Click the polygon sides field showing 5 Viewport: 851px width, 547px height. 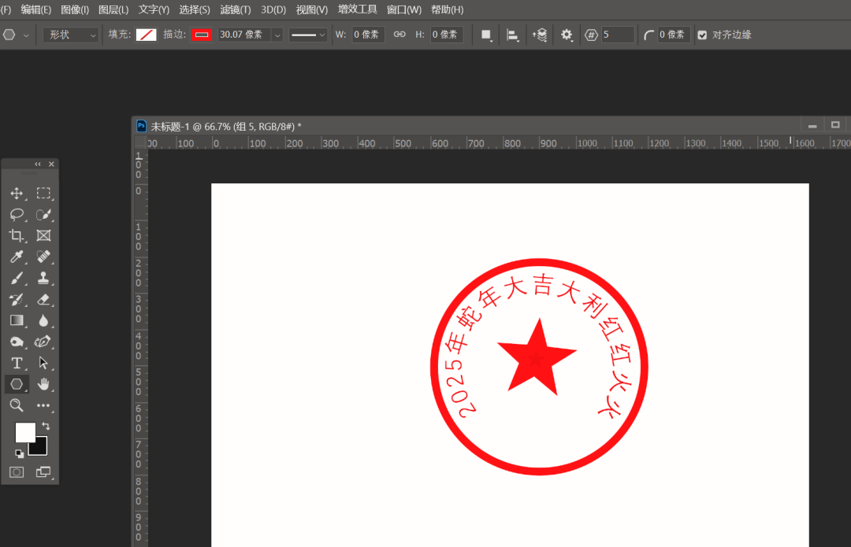pos(618,35)
